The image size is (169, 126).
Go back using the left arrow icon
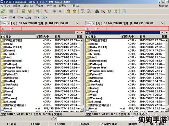tap(54, 11)
